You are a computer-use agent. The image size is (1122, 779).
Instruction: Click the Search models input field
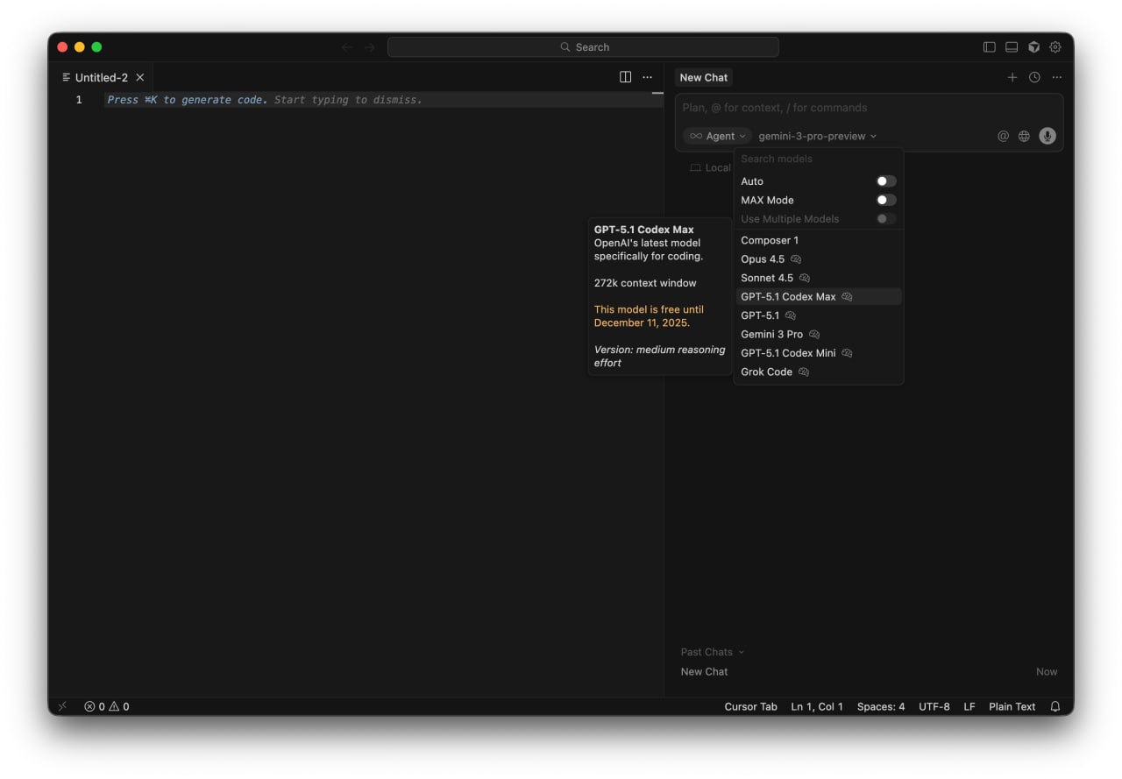point(815,159)
